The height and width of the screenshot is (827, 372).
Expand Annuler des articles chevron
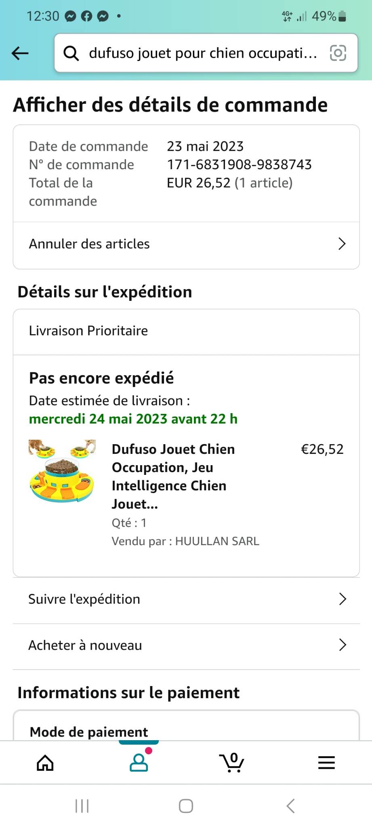coord(342,244)
